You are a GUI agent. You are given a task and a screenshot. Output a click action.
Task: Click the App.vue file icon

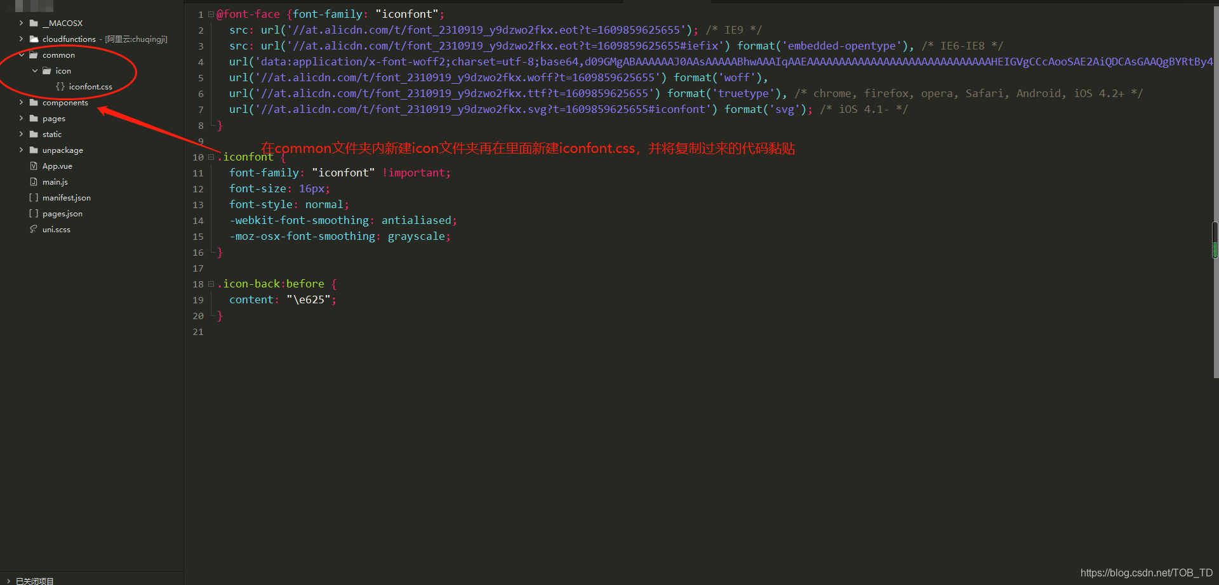click(34, 166)
